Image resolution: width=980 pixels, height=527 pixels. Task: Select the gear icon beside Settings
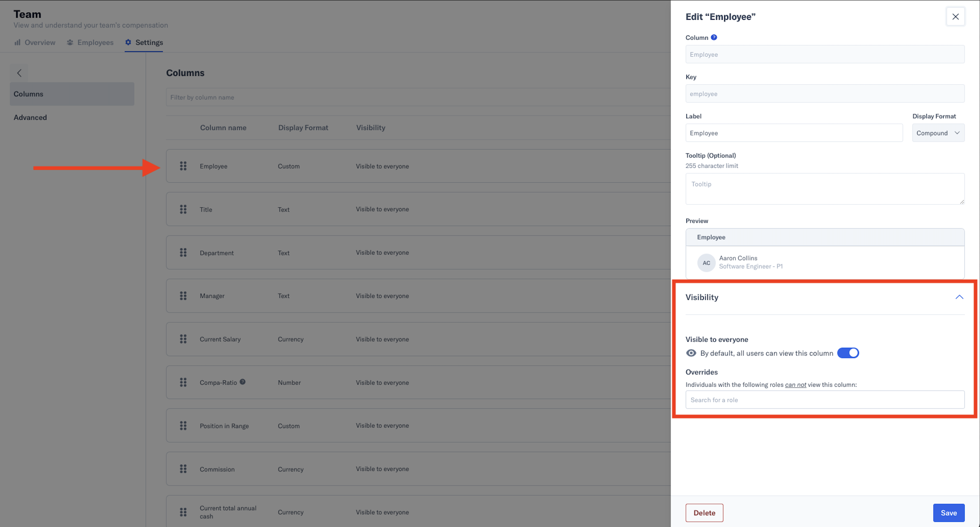[x=128, y=42]
